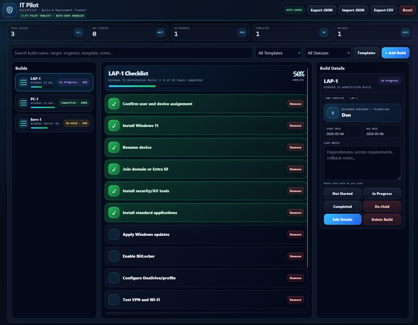Select the PC-1 build in list
Viewport: 418px width, 325px height.
54,103
